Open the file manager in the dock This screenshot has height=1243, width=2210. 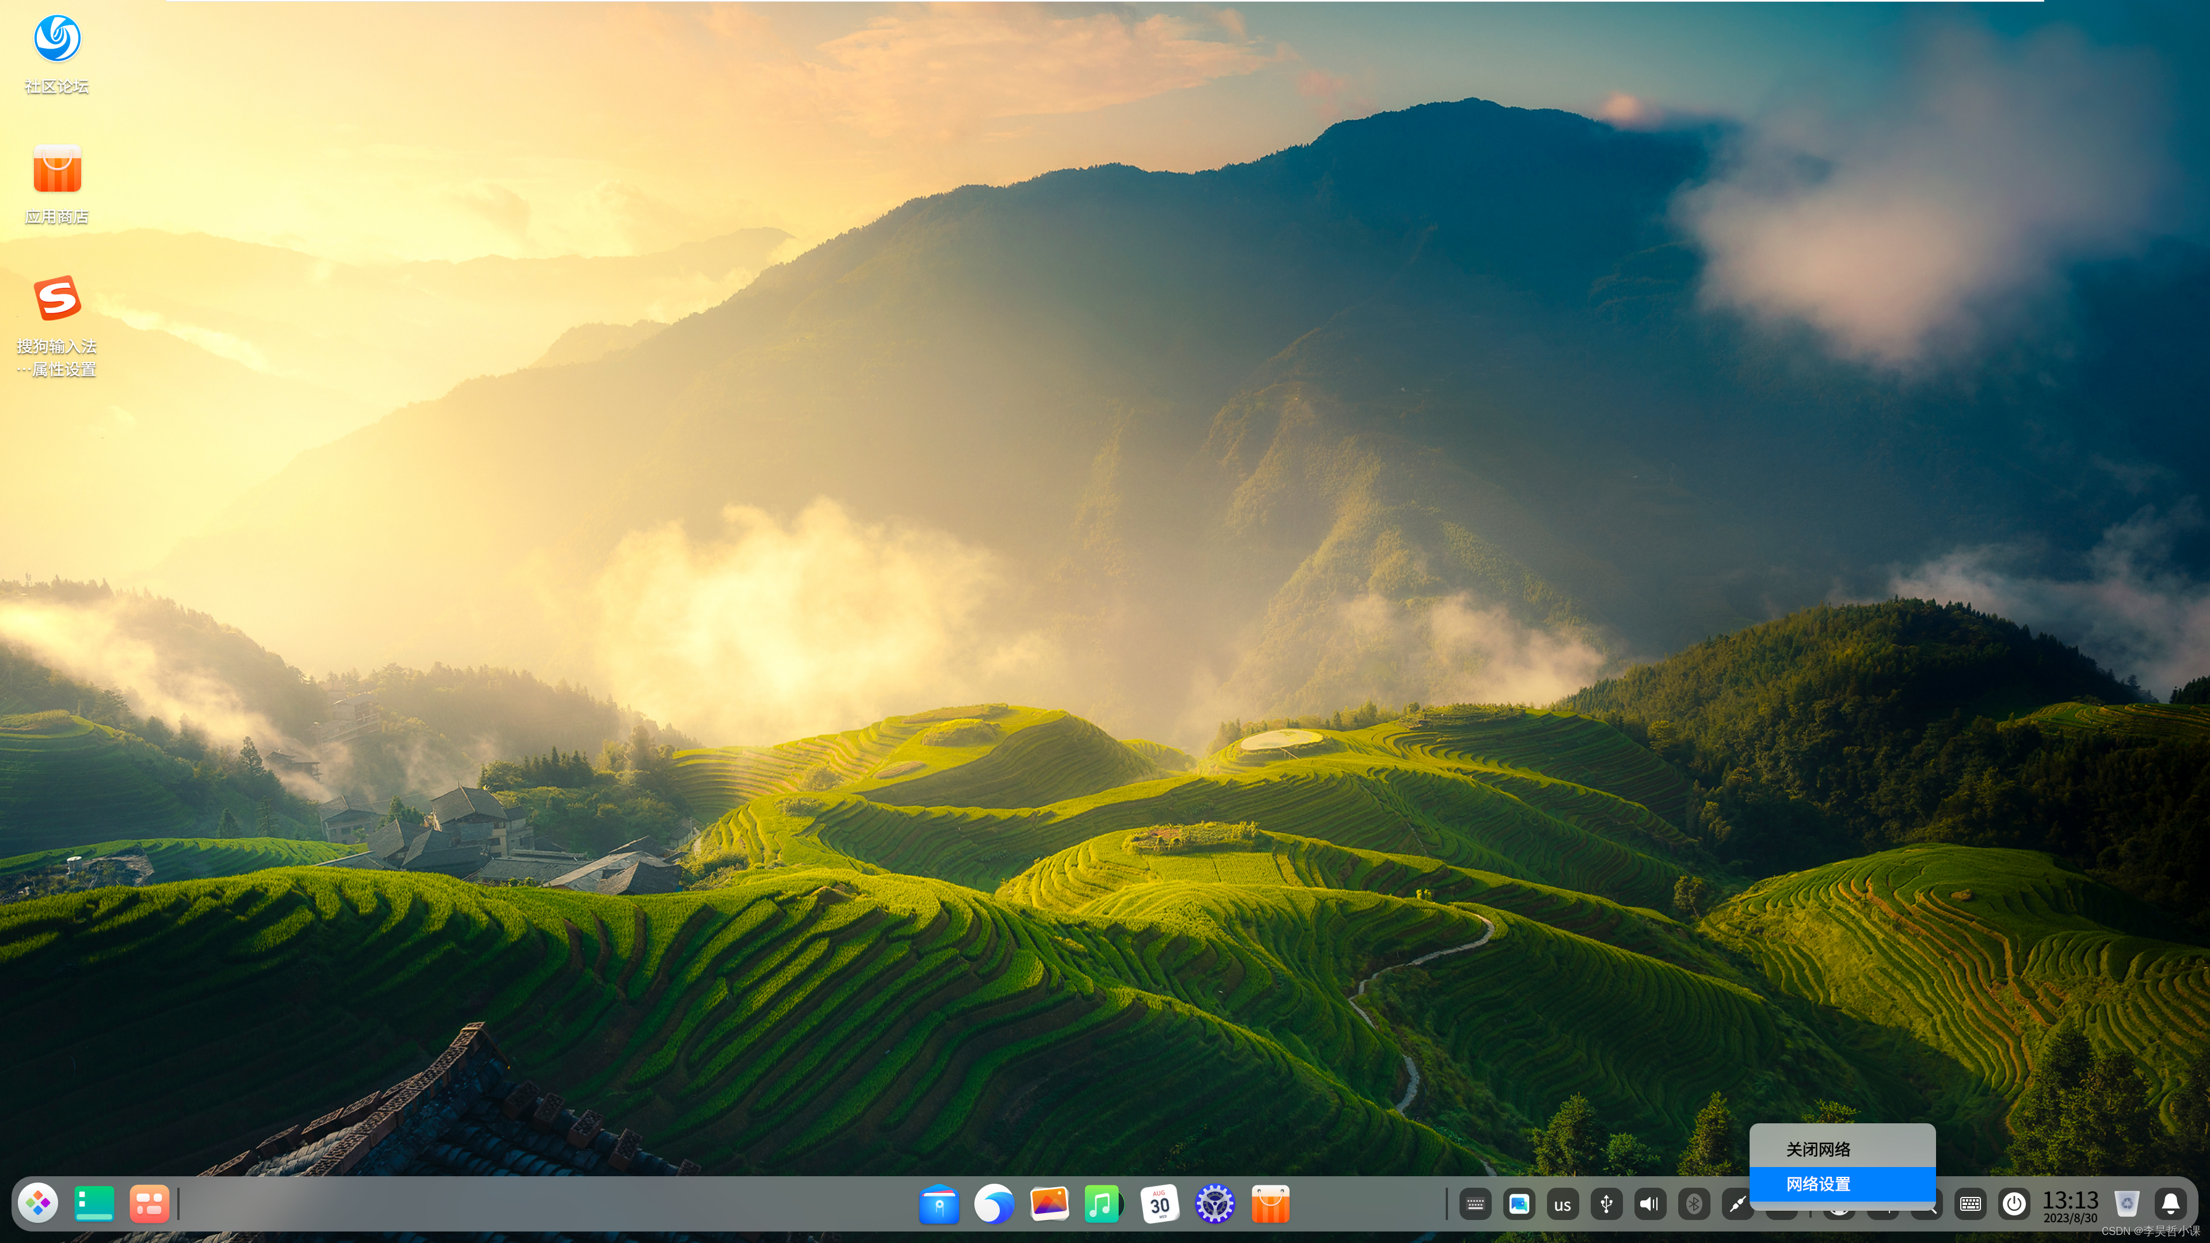(939, 1203)
